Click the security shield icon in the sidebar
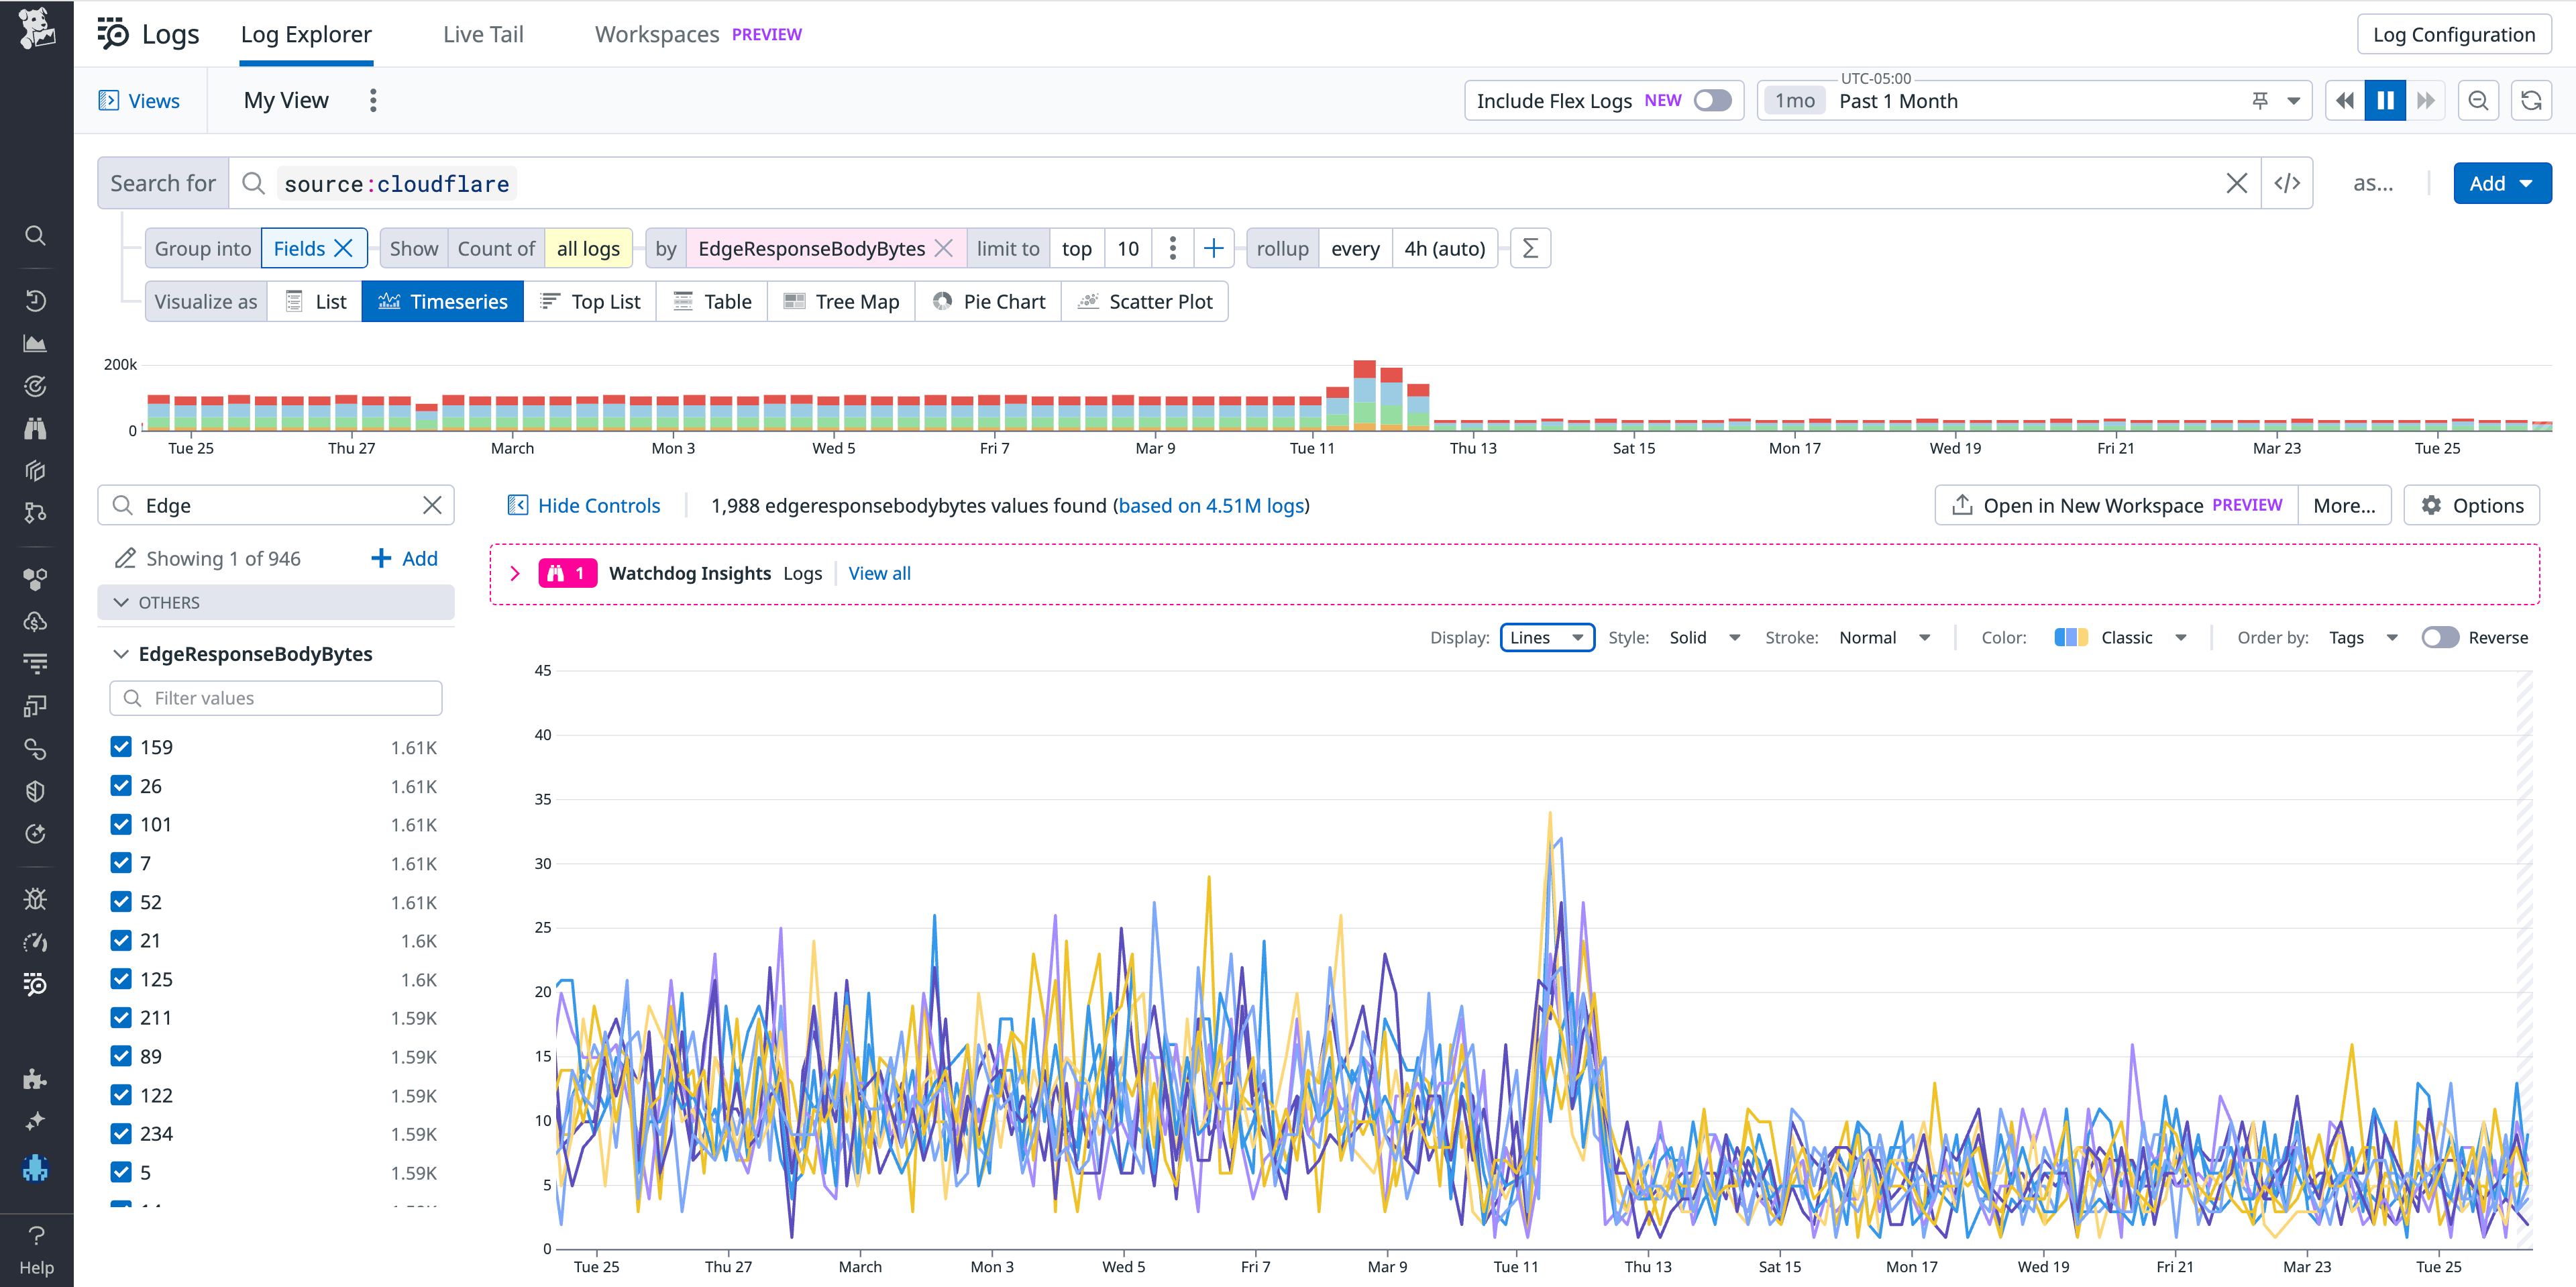The width and height of the screenshot is (2576, 1287). (36, 790)
